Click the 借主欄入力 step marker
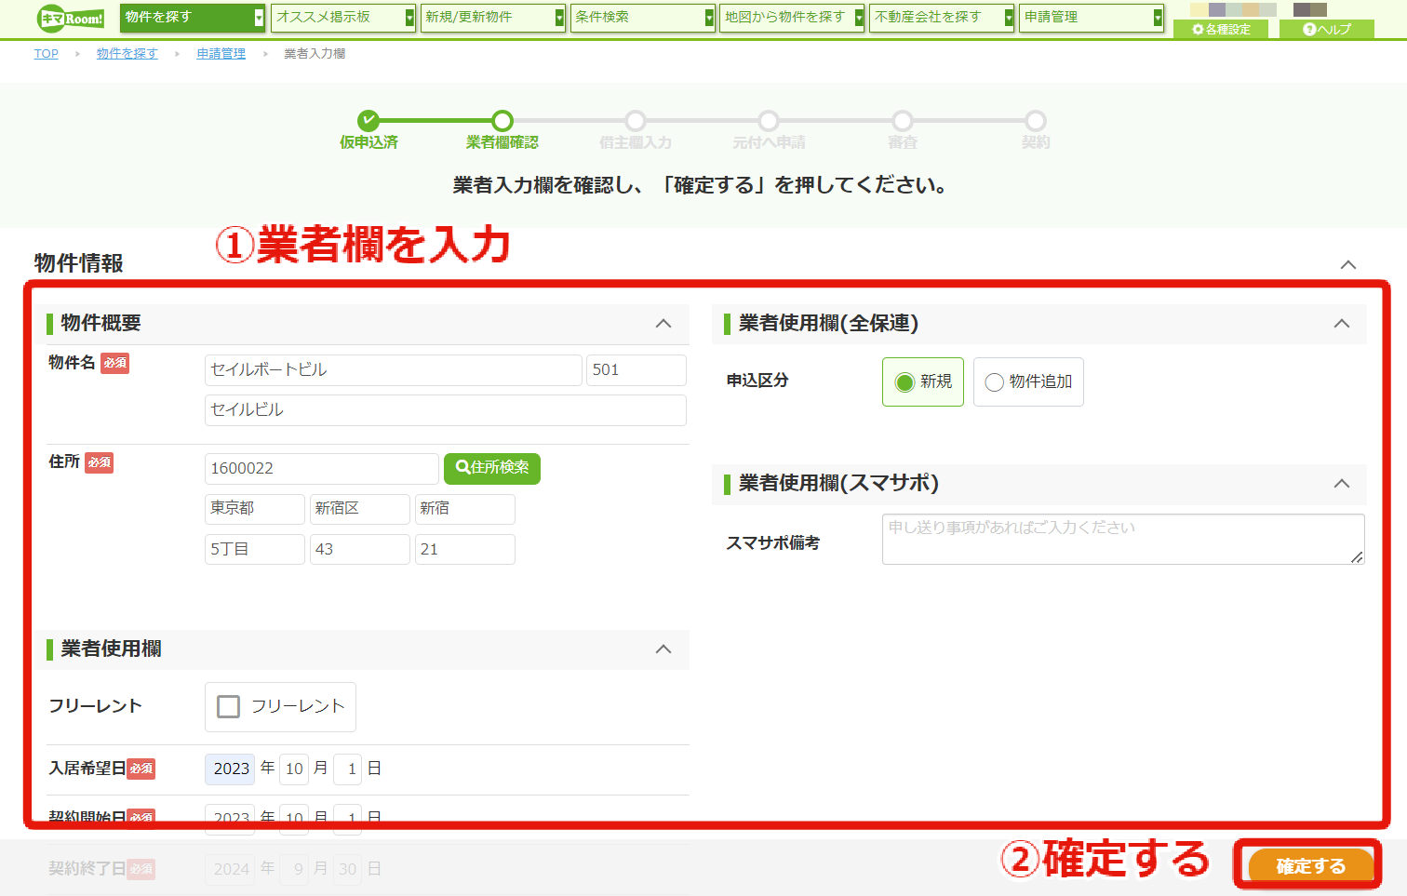Image resolution: width=1407 pixels, height=896 pixels. click(636, 121)
